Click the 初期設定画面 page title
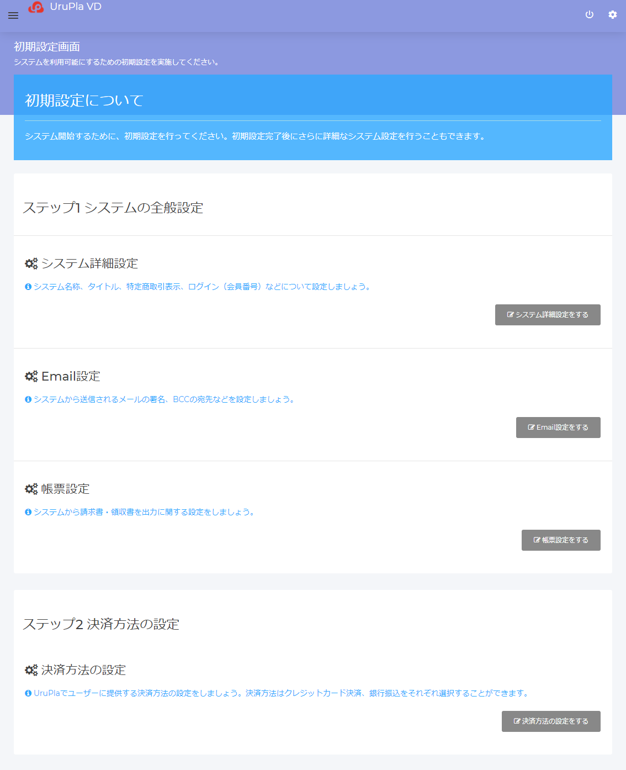The image size is (626, 770). pyautogui.click(x=47, y=47)
